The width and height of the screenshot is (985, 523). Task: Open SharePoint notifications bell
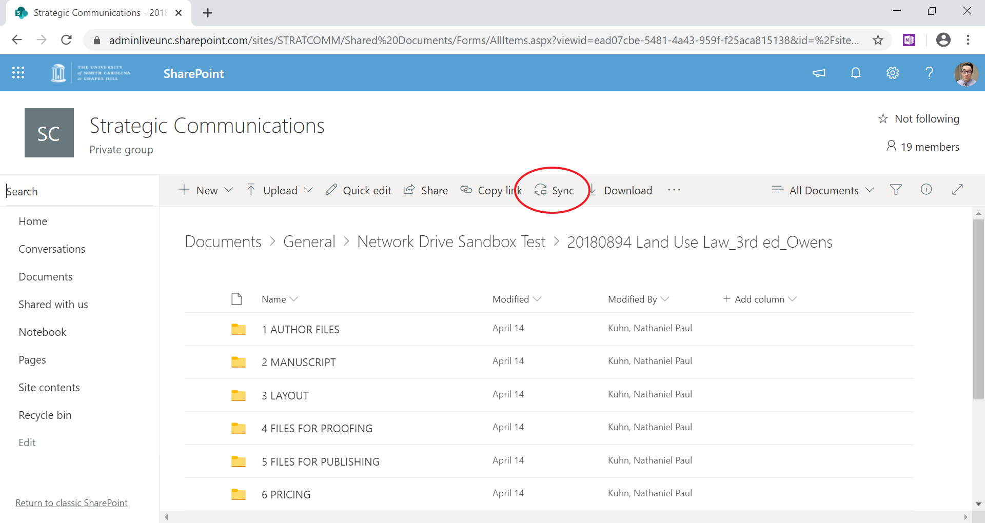(855, 73)
